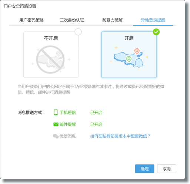190x184 pixels.
Task: Click the green email envelope icon
Action: coord(56,125)
